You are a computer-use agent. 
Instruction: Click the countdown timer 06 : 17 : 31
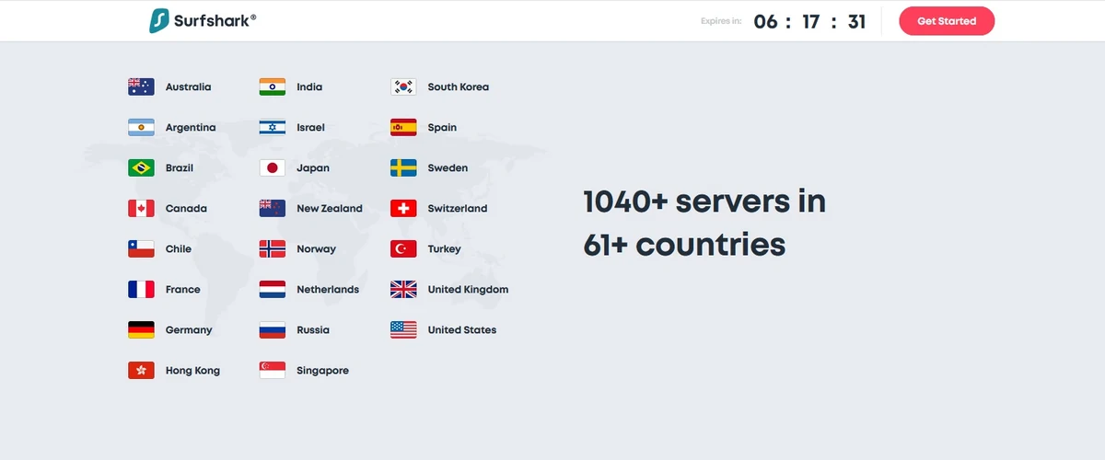[x=810, y=22]
